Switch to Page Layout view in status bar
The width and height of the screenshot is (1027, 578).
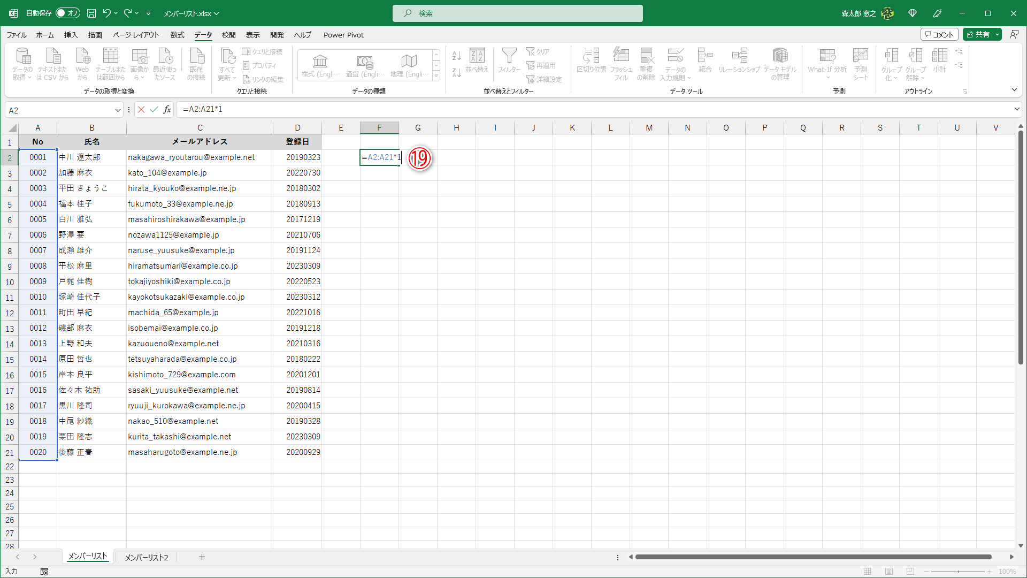(x=889, y=572)
